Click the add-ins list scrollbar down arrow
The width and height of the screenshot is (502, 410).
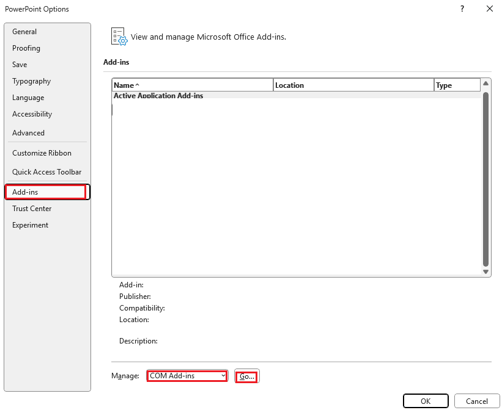click(x=486, y=272)
